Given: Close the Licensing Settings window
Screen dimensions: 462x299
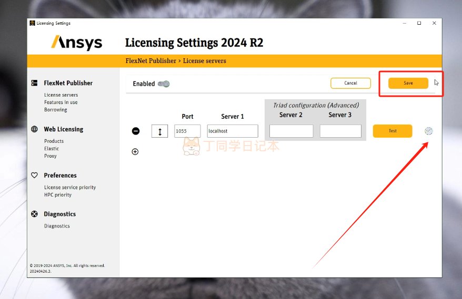Looking at the screenshot, I should pos(434,23).
